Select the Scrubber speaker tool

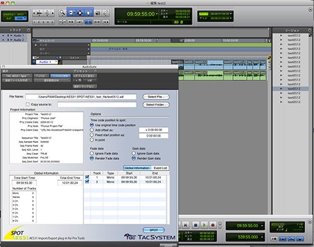pos(97,13)
